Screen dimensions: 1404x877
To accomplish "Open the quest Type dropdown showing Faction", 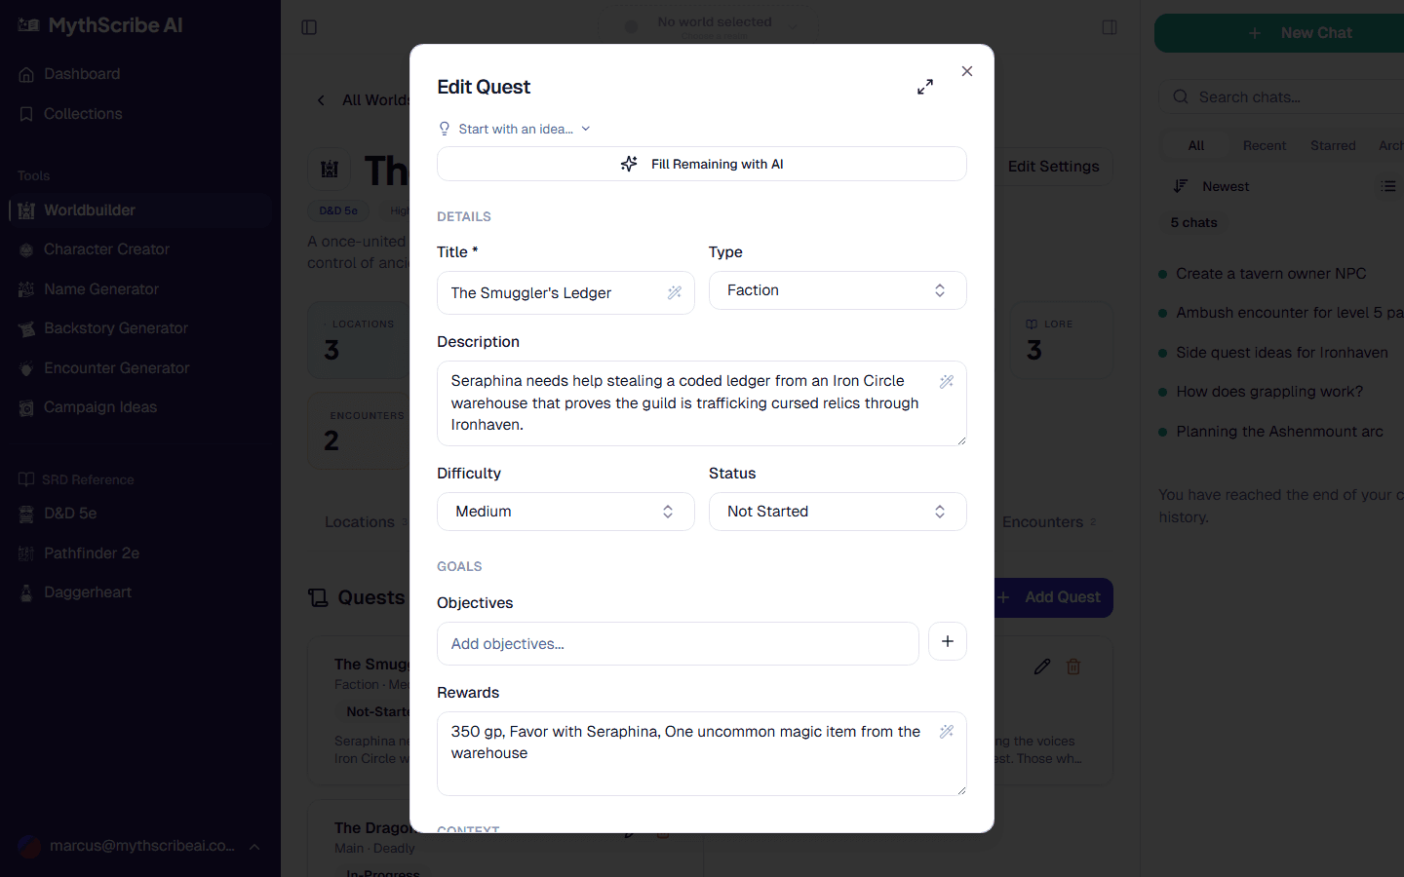I will click(838, 290).
